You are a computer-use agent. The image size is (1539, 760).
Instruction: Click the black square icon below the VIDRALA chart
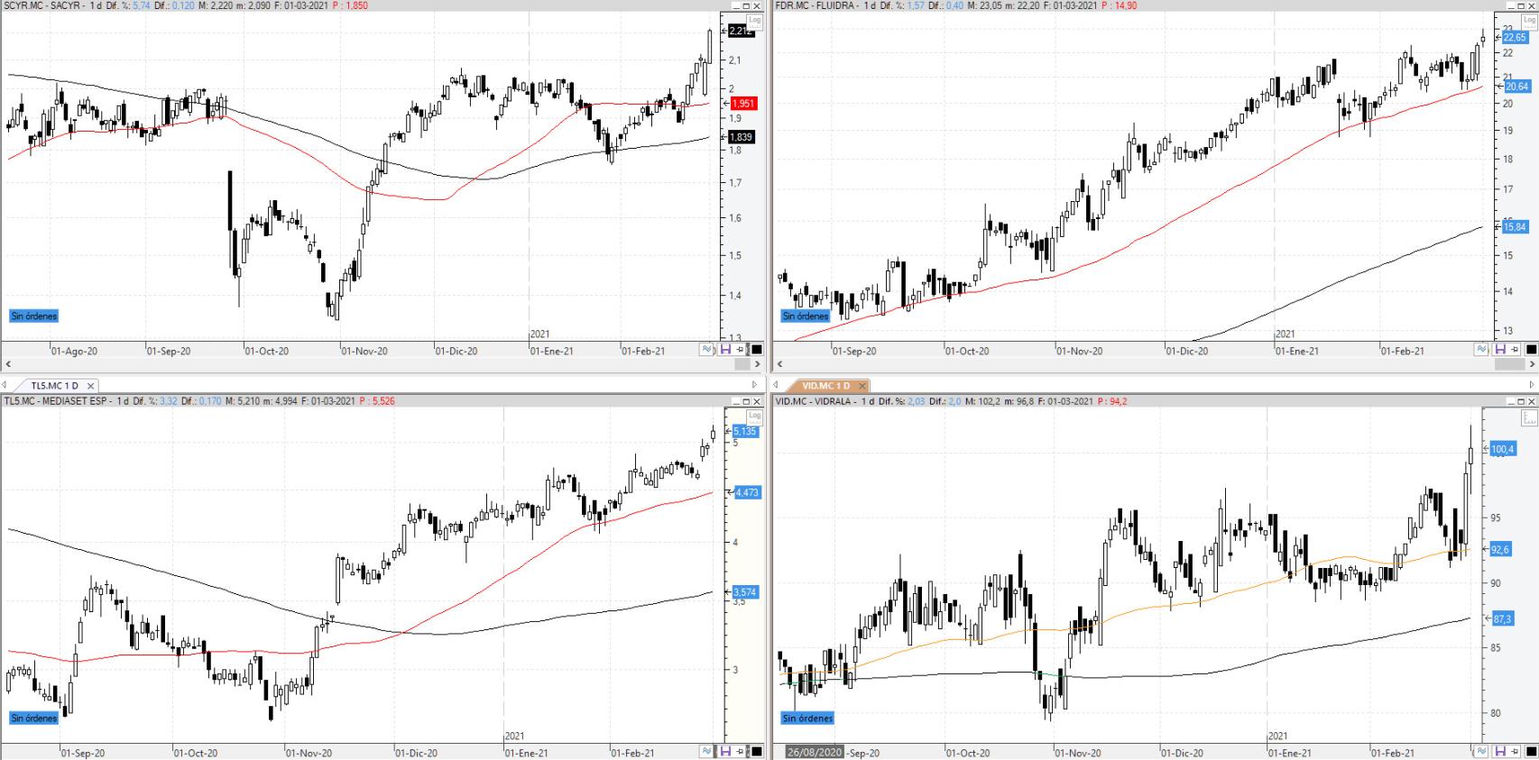[x=1531, y=751]
